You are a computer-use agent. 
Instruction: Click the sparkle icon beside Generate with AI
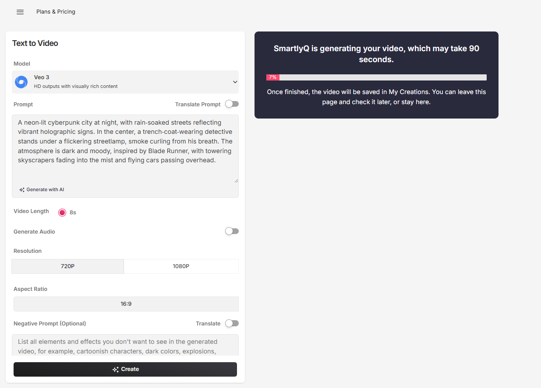22,190
